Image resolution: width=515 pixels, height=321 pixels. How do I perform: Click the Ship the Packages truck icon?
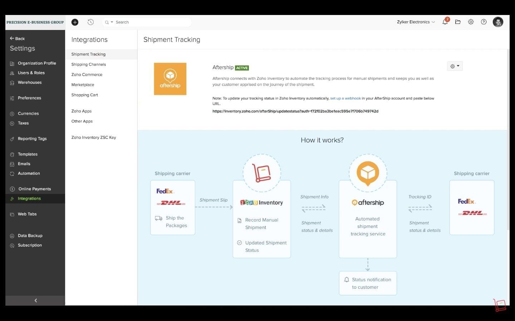point(158,218)
